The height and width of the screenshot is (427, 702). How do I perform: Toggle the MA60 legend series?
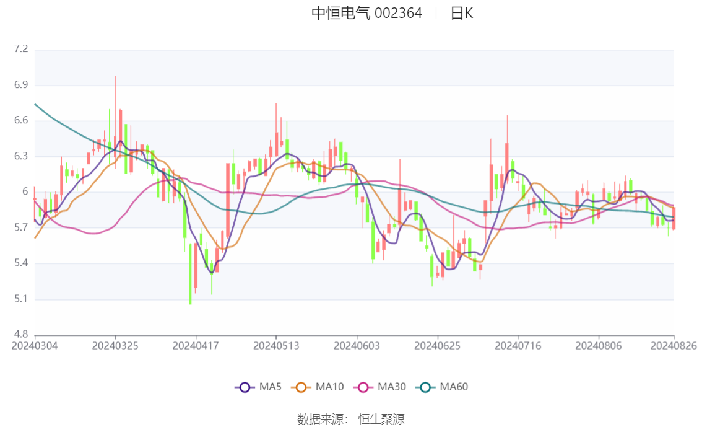[x=442, y=387]
